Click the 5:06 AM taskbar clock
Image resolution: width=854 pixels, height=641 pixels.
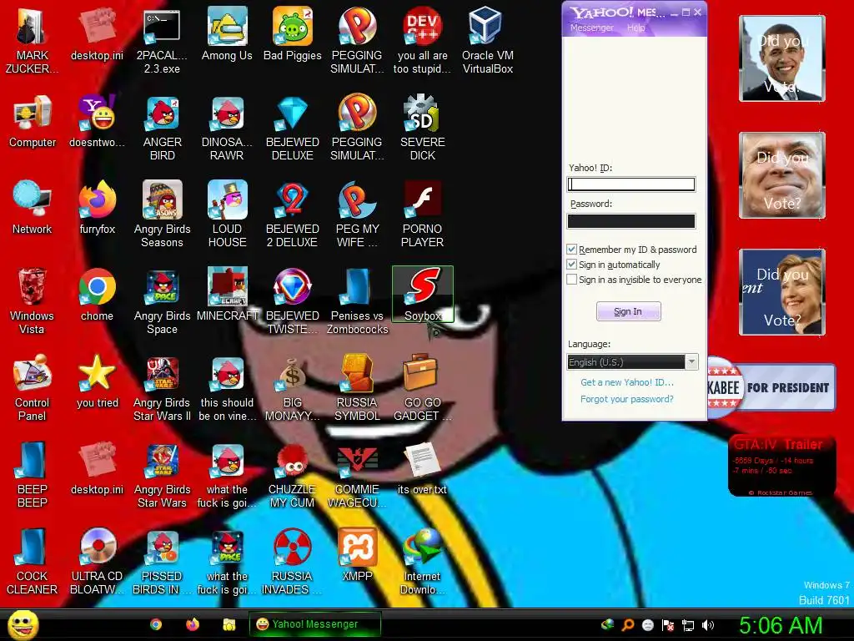[x=781, y=625]
